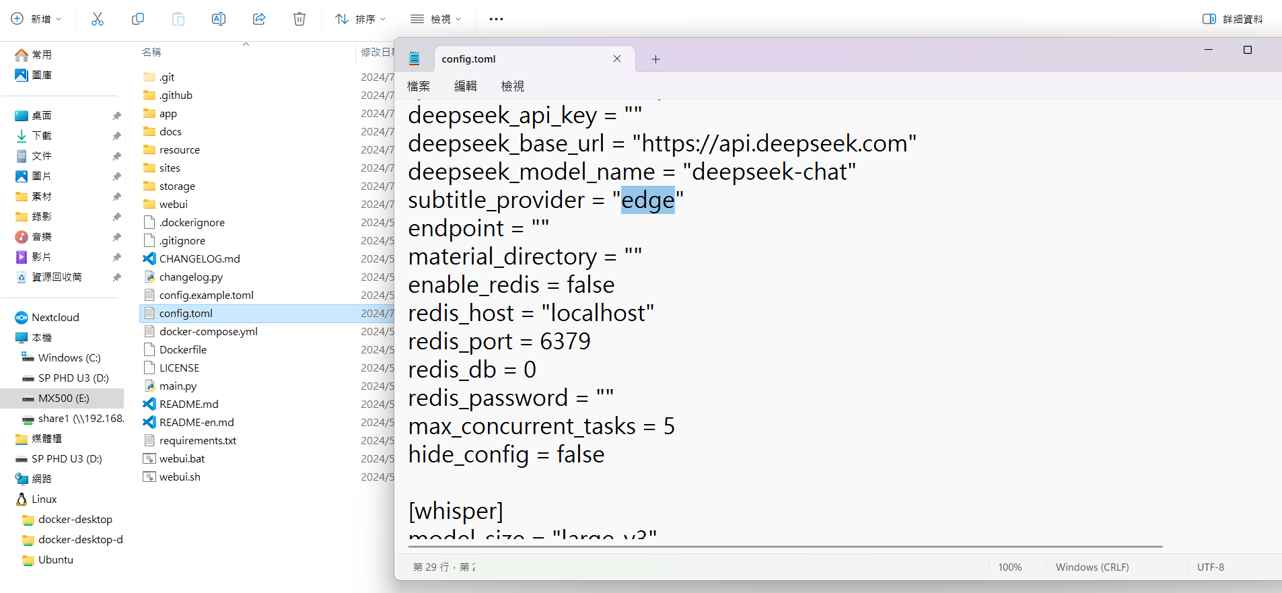Click the Notepad app icon in title bar
The height and width of the screenshot is (593, 1282).
click(x=415, y=59)
